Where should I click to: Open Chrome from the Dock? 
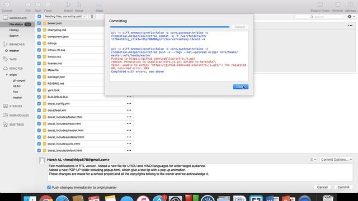coord(46,198)
